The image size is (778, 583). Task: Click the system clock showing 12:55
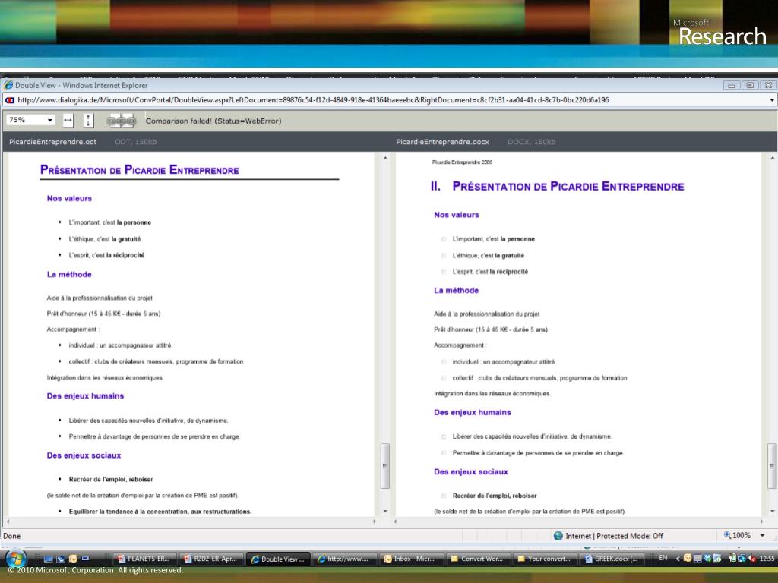point(767,559)
